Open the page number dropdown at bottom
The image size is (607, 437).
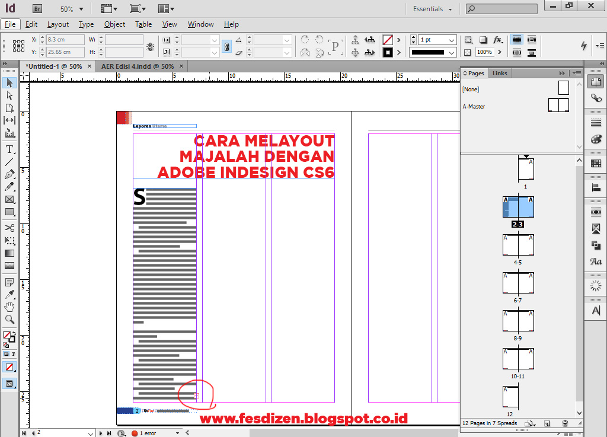pyautogui.click(x=91, y=433)
